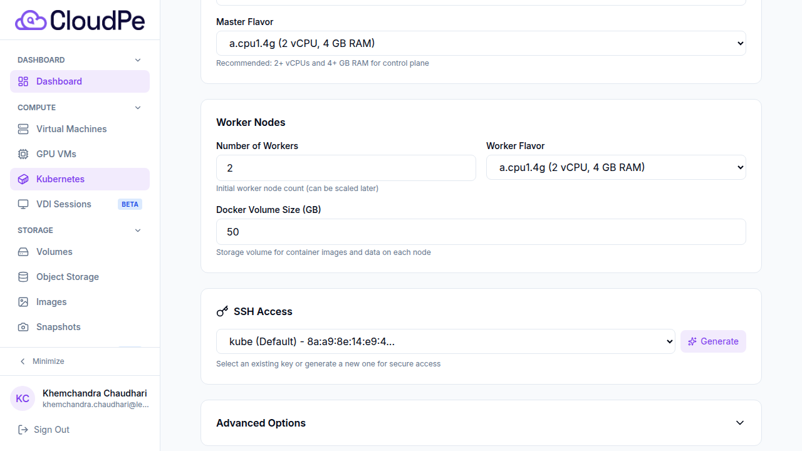
Task: Click the 'Select an existing key' hint text
Action: click(328, 364)
